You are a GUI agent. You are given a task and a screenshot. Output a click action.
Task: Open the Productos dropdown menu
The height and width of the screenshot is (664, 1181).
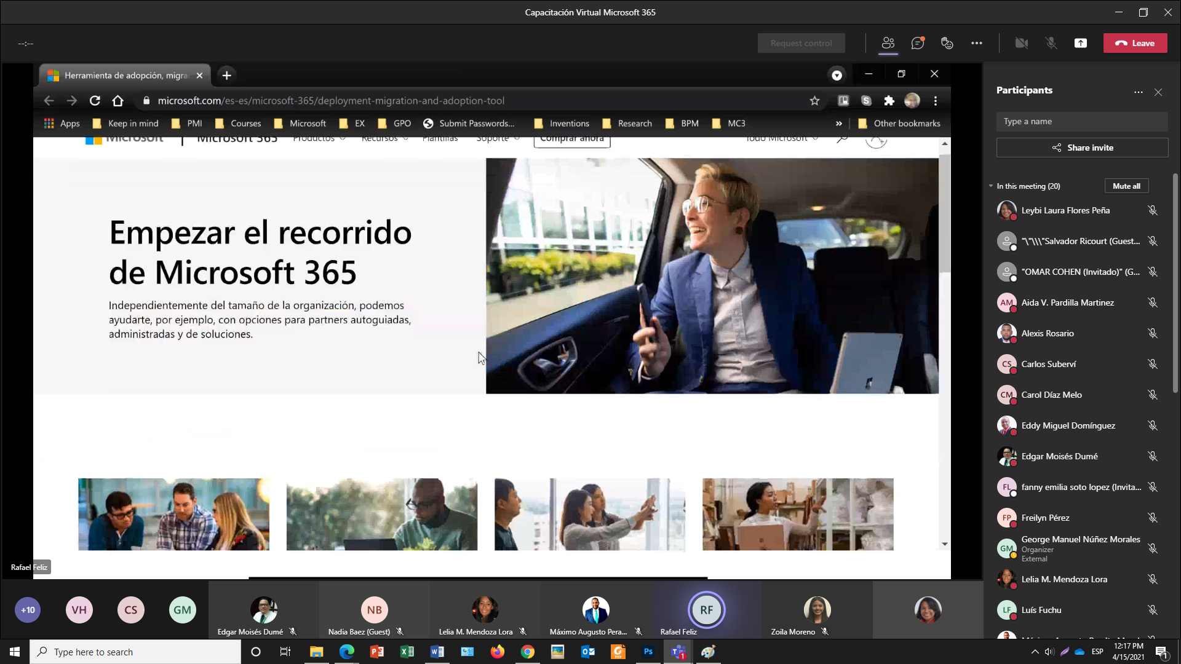[x=318, y=138]
